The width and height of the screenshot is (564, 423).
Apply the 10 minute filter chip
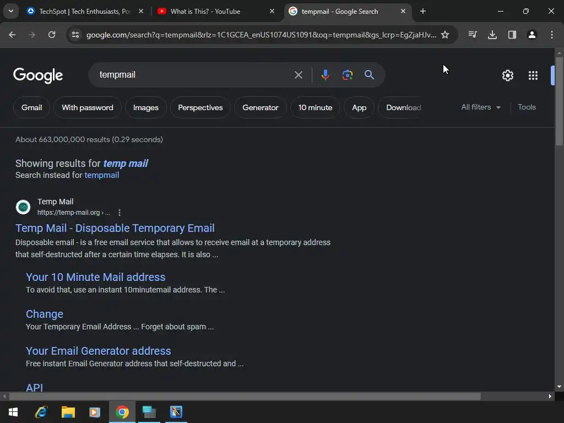[x=315, y=107]
